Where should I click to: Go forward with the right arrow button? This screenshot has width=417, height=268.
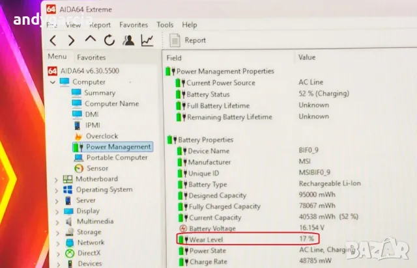pyautogui.click(x=71, y=40)
